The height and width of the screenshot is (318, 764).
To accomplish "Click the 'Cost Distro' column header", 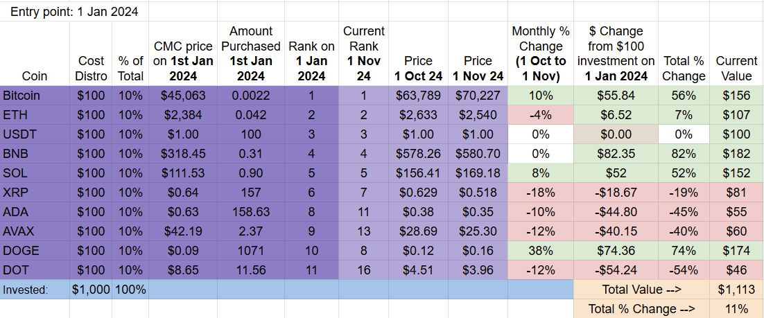I will click(x=91, y=53).
